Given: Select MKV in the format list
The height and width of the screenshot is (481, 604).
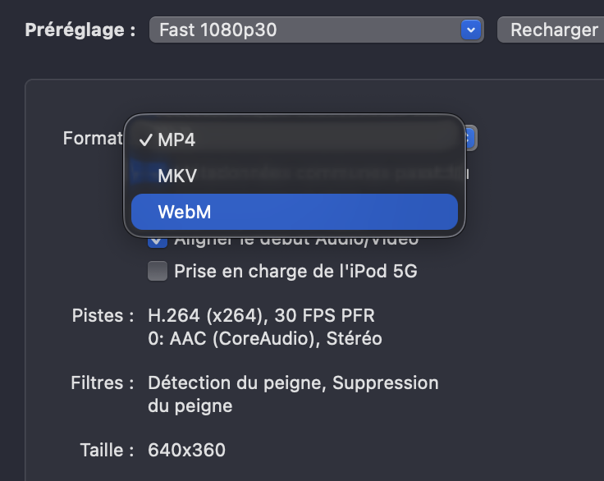Looking at the screenshot, I should pos(177,176).
